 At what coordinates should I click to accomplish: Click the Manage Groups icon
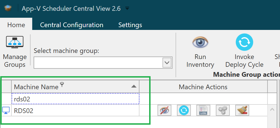click(x=14, y=42)
